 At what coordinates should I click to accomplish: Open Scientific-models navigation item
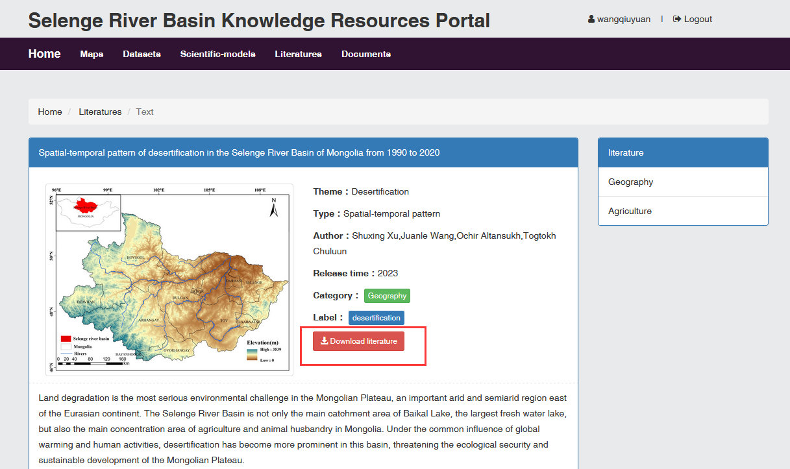[x=218, y=54]
